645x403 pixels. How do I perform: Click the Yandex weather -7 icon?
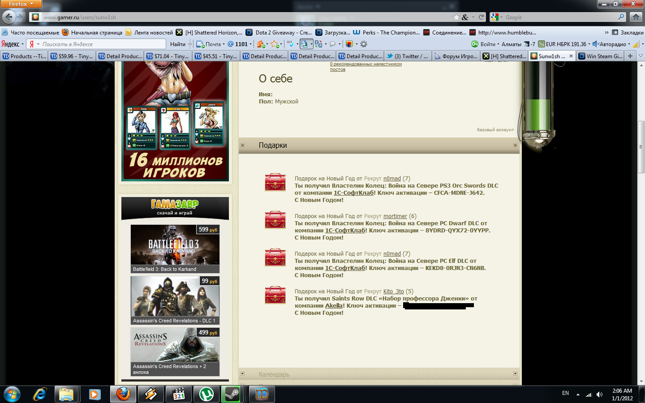tap(530, 44)
